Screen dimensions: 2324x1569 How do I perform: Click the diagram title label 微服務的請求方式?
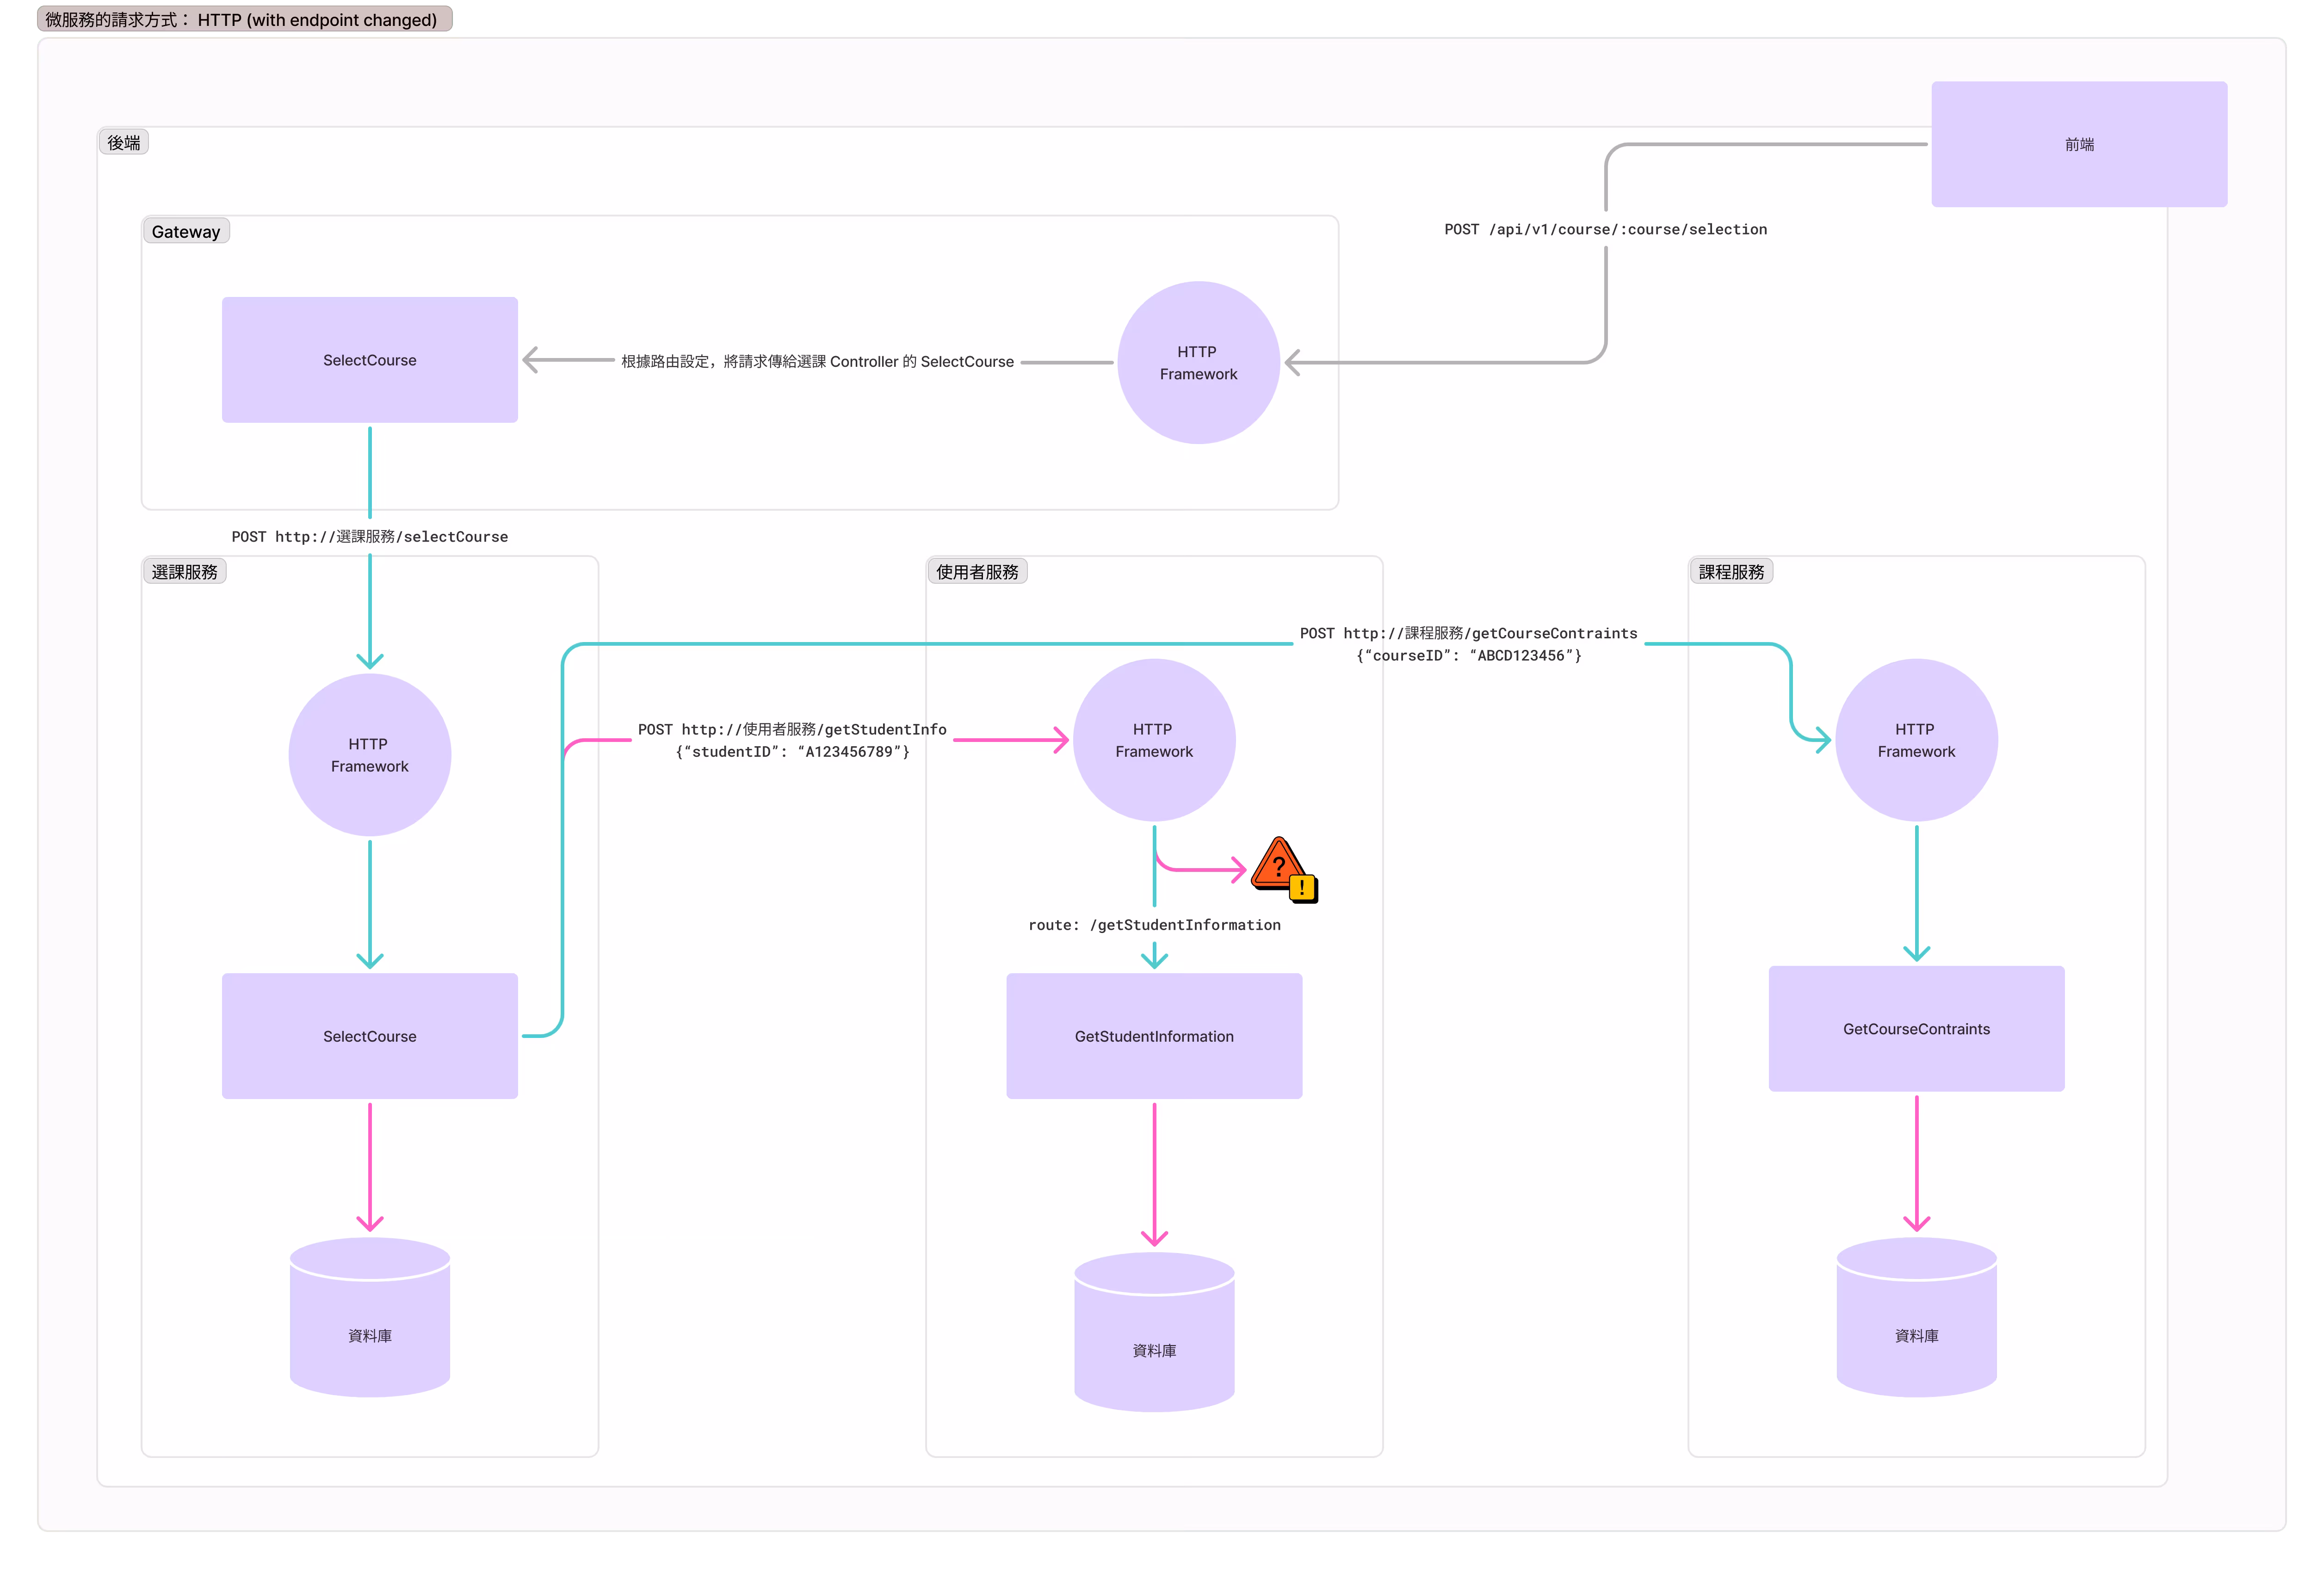point(245,19)
